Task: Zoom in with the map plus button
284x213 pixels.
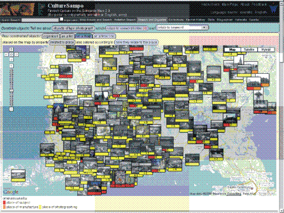Action: 11,66
